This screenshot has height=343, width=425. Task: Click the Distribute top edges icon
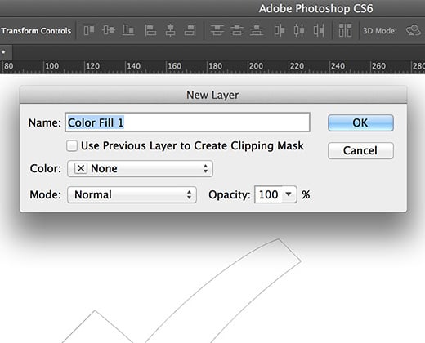(x=217, y=30)
